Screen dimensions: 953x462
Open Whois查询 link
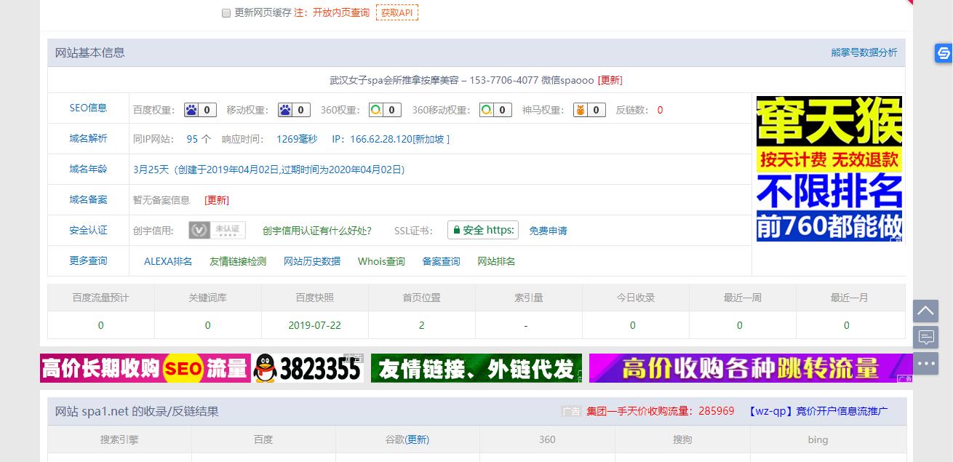click(381, 261)
